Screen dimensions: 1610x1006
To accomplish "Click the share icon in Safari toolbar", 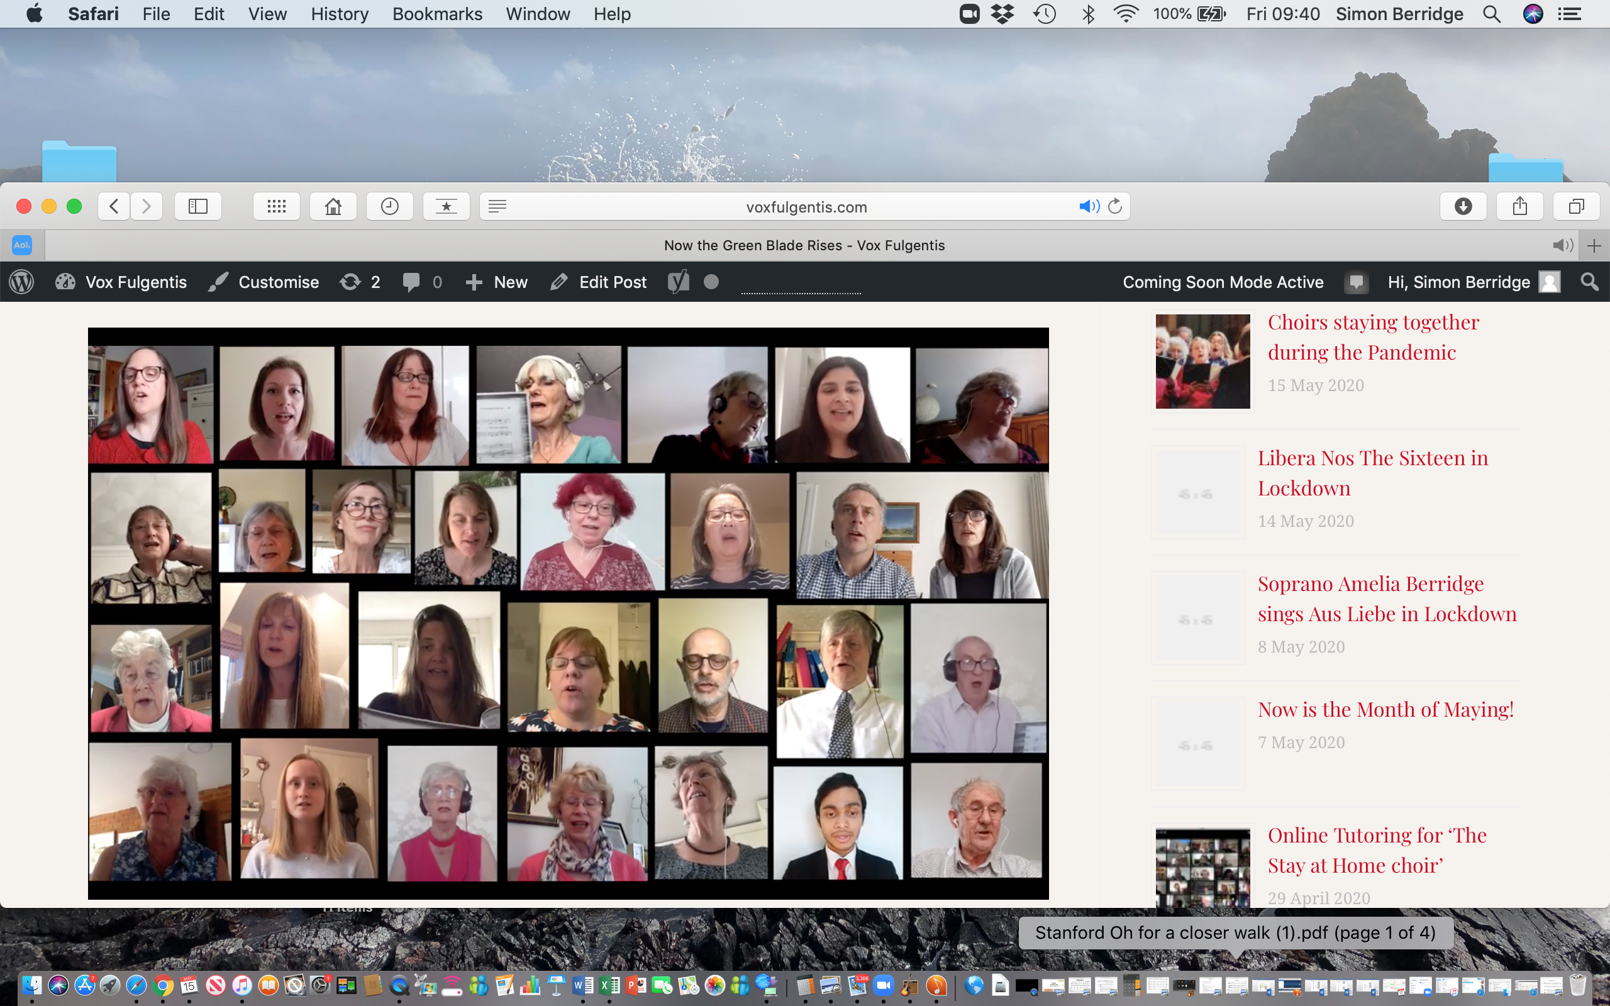I will coord(1519,206).
